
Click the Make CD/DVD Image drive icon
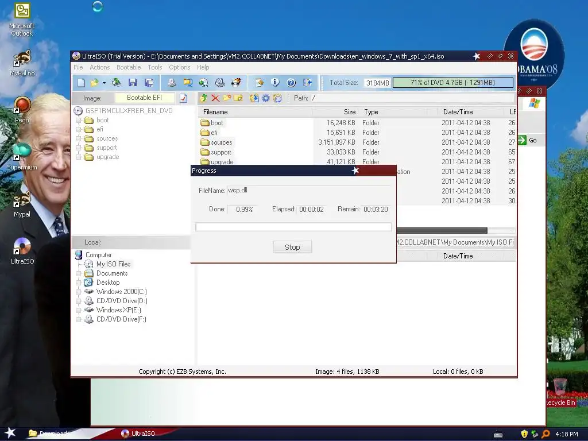(x=172, y=83)
